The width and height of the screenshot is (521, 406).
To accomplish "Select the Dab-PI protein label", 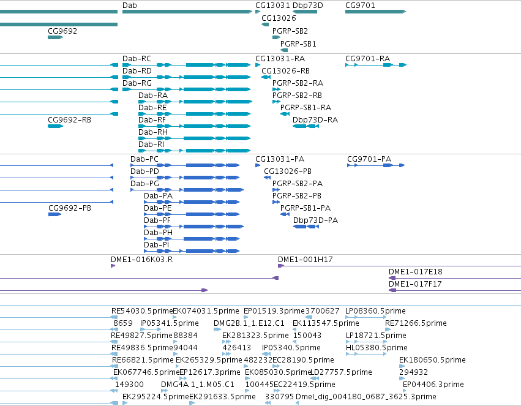I will pyautogui.click(x=157, y=245).
